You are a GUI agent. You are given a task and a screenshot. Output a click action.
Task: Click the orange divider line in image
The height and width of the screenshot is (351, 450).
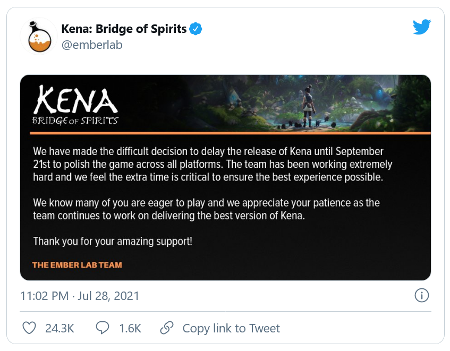[x=225, y=132]
